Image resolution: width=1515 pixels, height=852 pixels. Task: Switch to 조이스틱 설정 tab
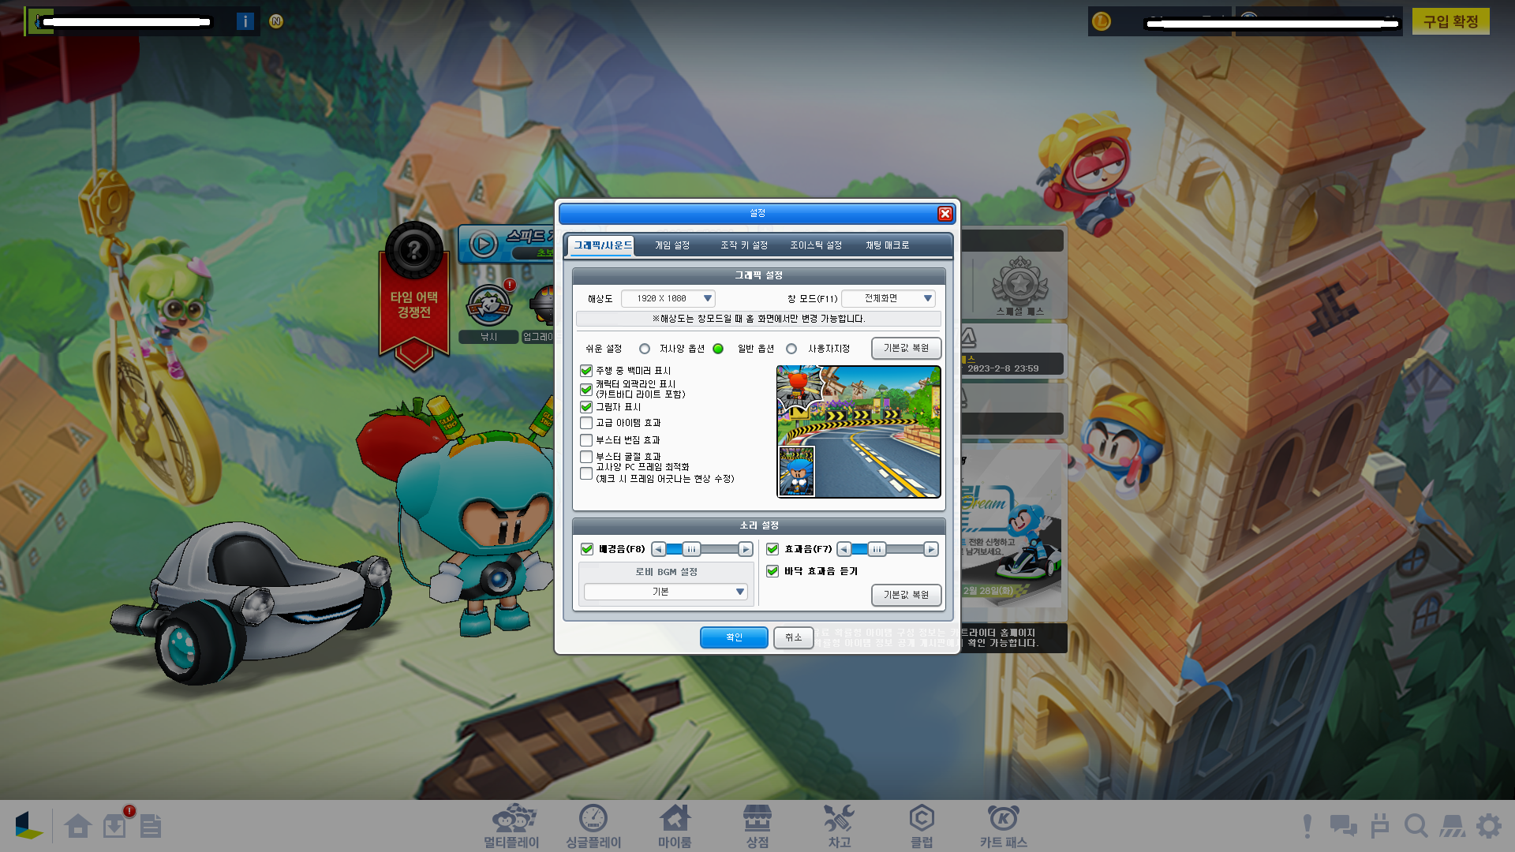816,245
